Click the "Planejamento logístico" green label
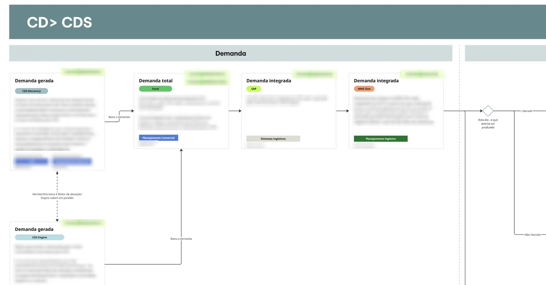Viewport: 546px width, 285px height. 381,139
